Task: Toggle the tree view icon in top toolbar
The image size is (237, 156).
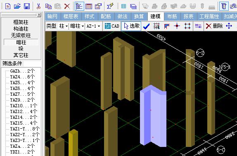Action: pyautogui.click(x=79, y=6)
